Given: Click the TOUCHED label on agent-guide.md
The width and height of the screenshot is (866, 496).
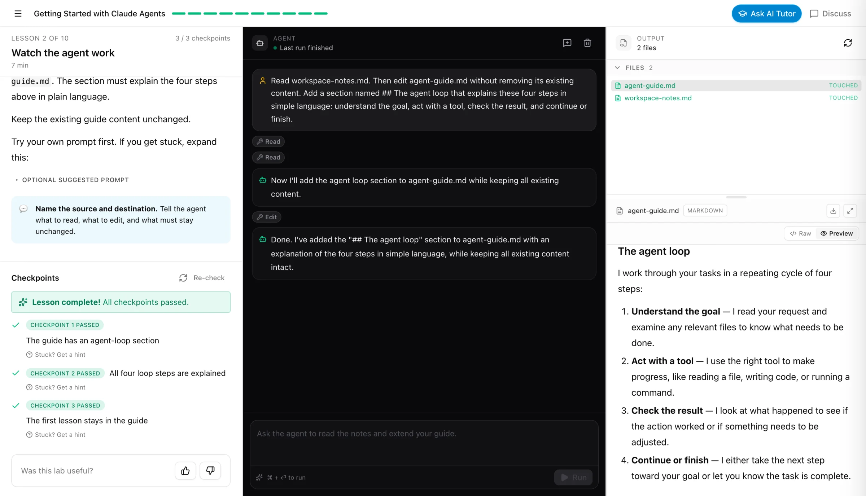Looking at the screenshot, I should (x=843, y=85).
